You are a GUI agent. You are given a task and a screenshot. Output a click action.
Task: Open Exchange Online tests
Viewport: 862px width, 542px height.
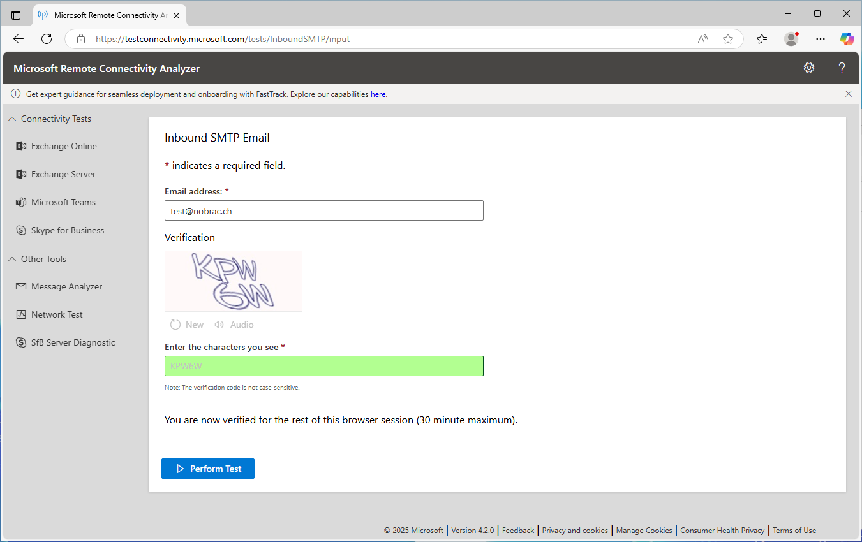64,146
